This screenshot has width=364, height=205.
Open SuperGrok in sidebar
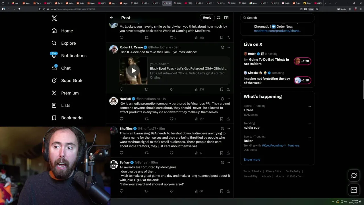(x=67, y=81)
